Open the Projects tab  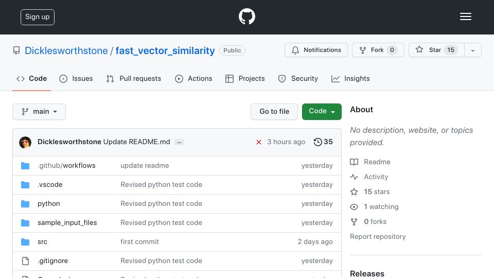click(245, 78)
